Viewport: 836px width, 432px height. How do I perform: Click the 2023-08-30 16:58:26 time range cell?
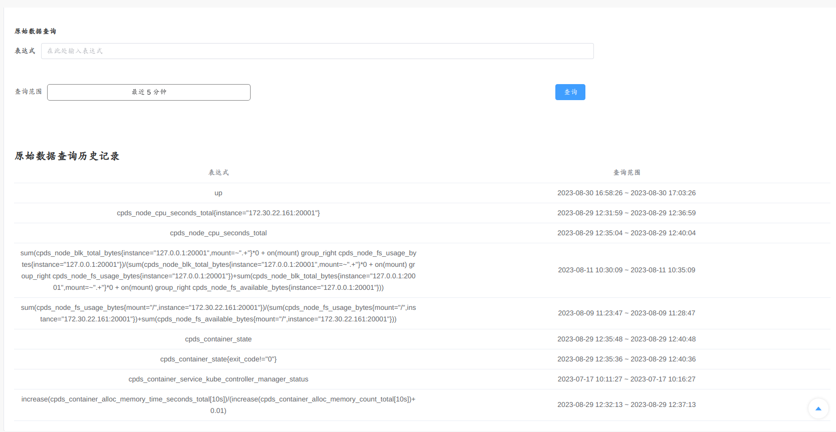tap(626, 193)
